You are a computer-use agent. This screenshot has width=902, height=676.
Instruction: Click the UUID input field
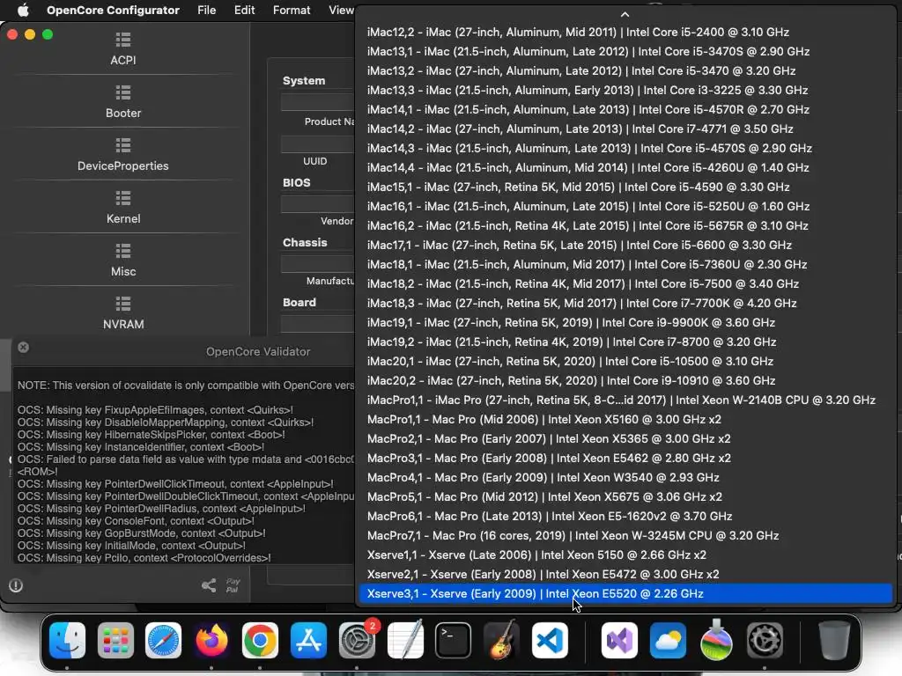point(318,144)
